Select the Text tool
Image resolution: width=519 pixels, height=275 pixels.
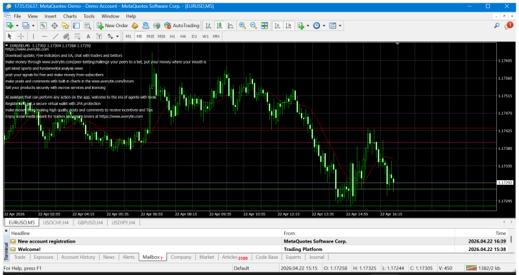tap(88, 36)
